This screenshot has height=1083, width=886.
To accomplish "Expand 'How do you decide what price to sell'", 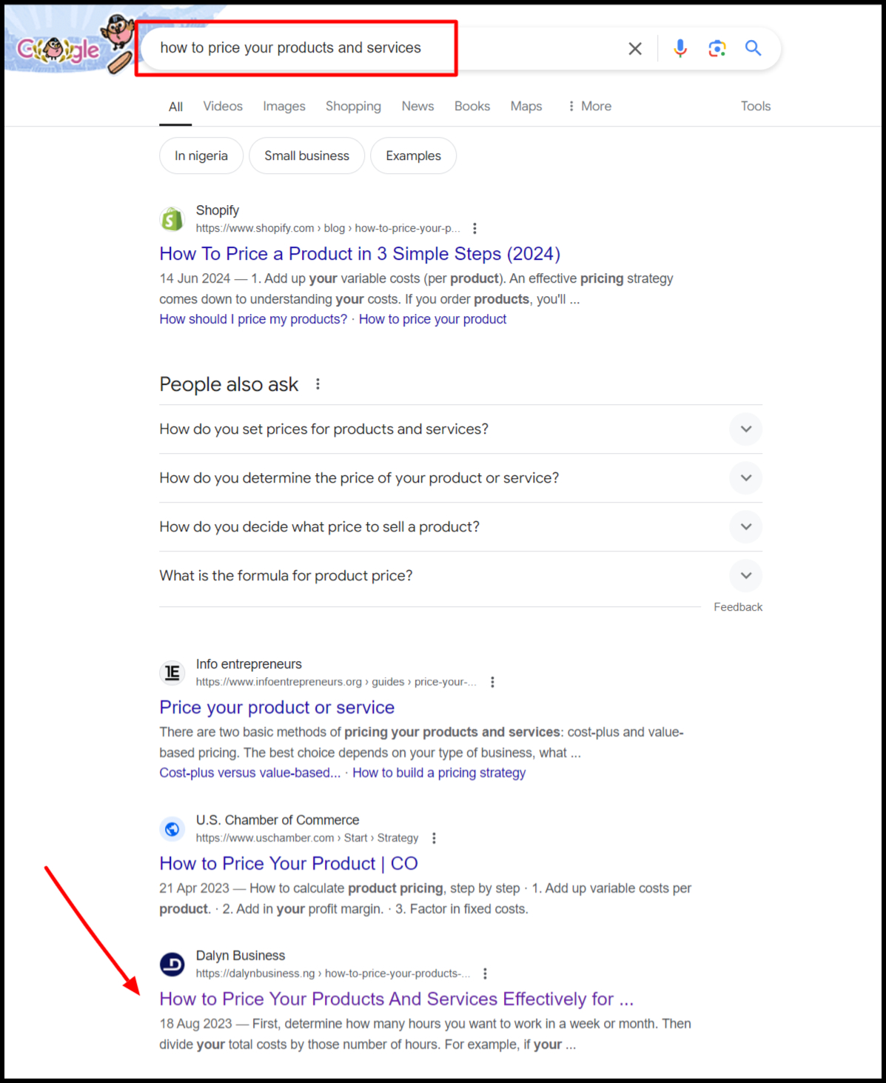I will [x=460, y=527].
